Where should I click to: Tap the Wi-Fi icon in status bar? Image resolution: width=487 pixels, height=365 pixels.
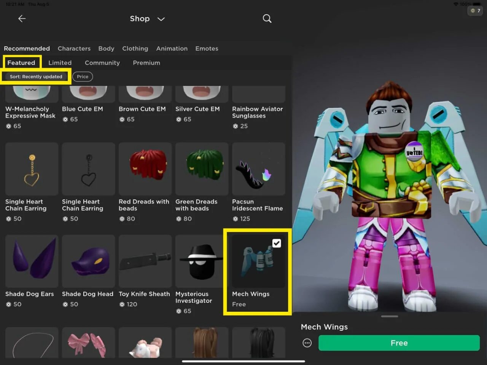(x=456, y=4)
